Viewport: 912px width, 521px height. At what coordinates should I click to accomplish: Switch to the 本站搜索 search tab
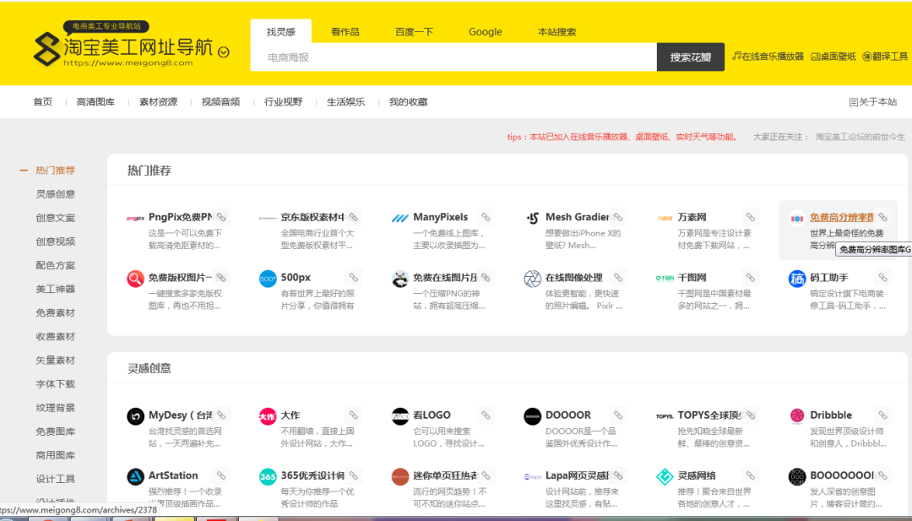click(556, 32)
